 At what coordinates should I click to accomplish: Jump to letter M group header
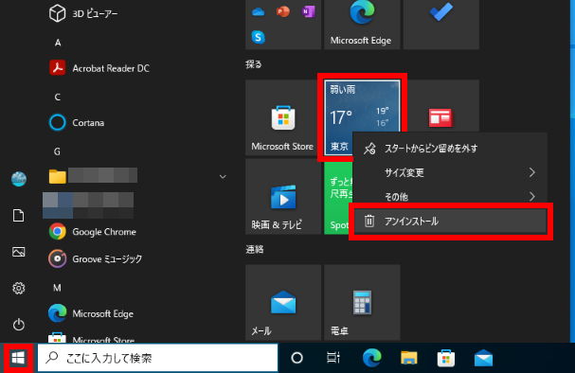pos(57,288)
